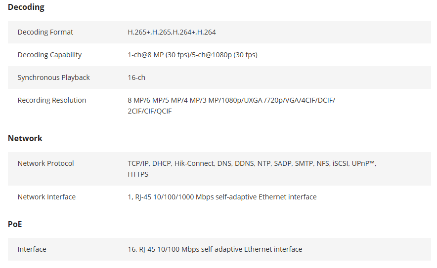The image size is (437, 268).
Task: Click the Network Interface label
Action: coord(46,197)
